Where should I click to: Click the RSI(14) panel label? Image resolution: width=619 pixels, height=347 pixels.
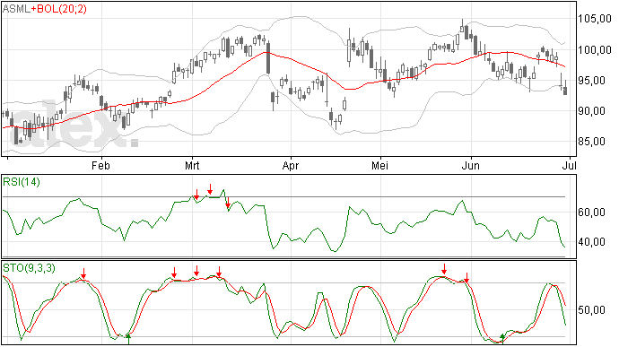pos(22,182)
